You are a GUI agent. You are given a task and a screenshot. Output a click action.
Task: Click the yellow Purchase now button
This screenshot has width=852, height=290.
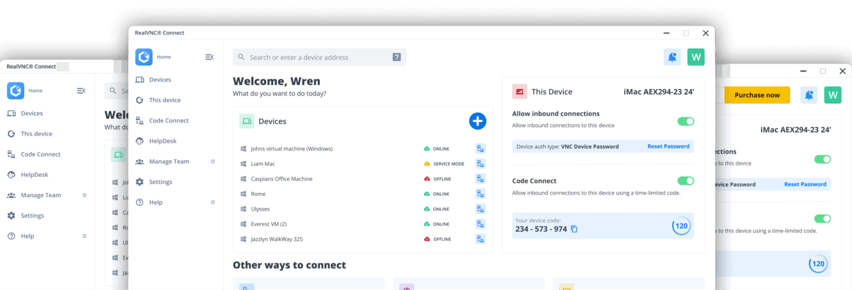tap(757, 95)
